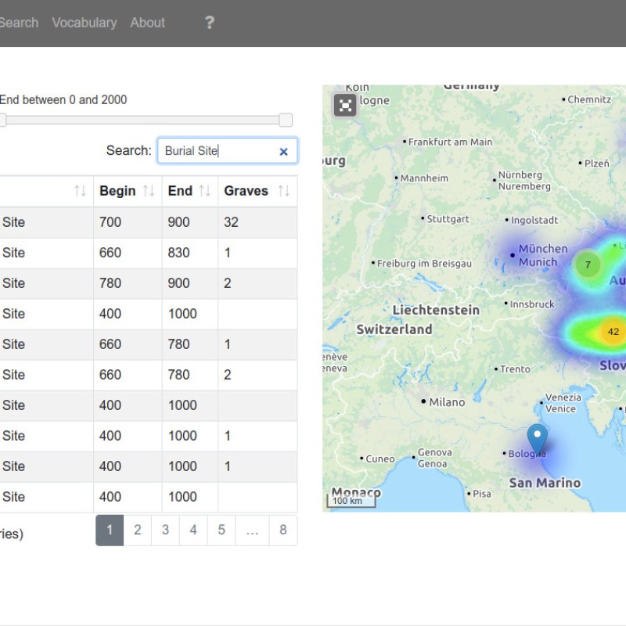Viewport: 626px width, 626px height.
Task: Click the heatmap cluster labeled 42
Action: tap(612, 332)
